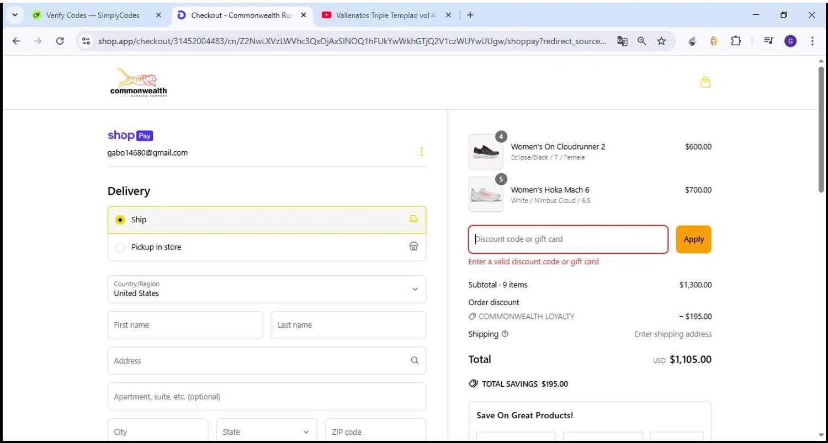Switch to the Checkout Commonwealth Running tab

pyautogui.click(x=242, y=15)
